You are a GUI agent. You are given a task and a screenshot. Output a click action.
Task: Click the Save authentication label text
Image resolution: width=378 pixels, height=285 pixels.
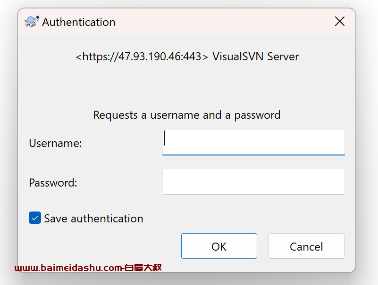click(93, 219)
